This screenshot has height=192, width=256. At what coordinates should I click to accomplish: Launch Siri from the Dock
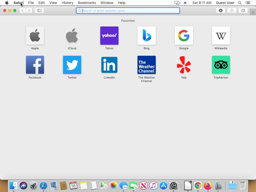click(23, 185)
